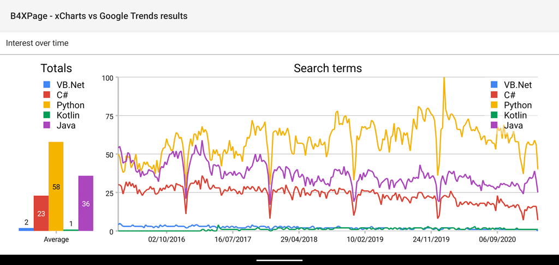Select the red C# bar showing 23
This screenshot has height=265, width=559.
point(41,213)
